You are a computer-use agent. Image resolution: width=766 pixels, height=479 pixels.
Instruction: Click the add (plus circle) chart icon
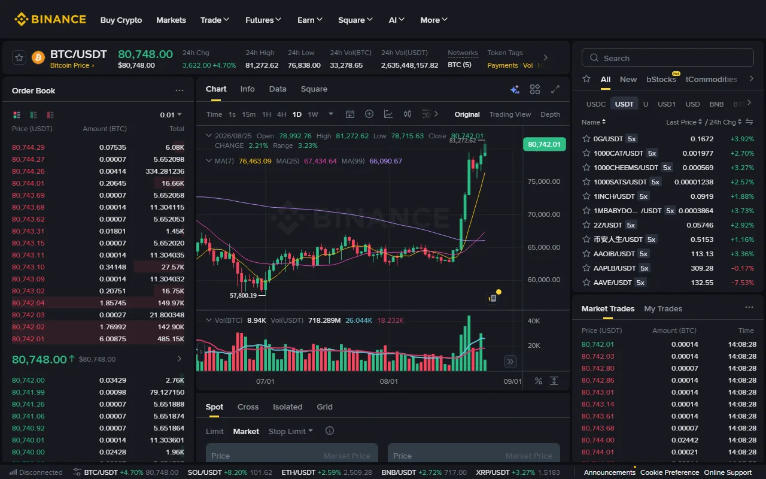pyautogui.click(x=369, y=114)
